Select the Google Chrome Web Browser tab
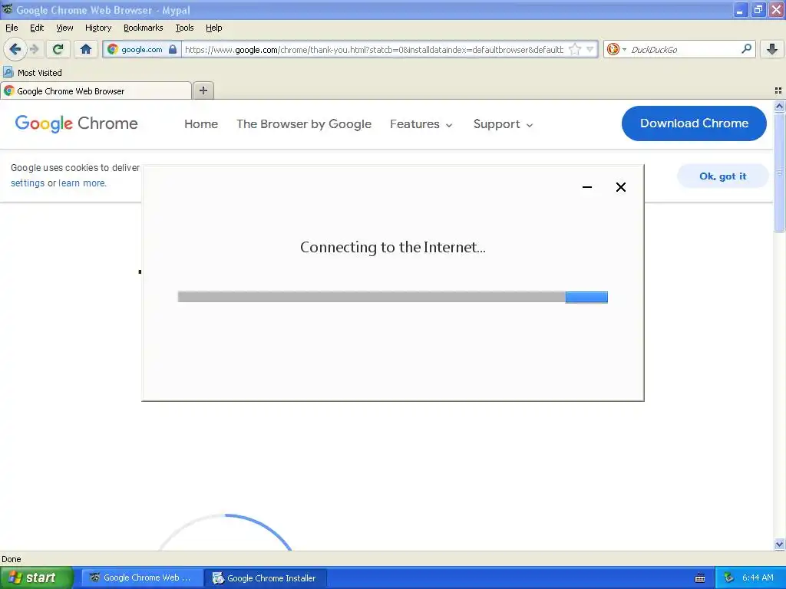 point(95,91)
